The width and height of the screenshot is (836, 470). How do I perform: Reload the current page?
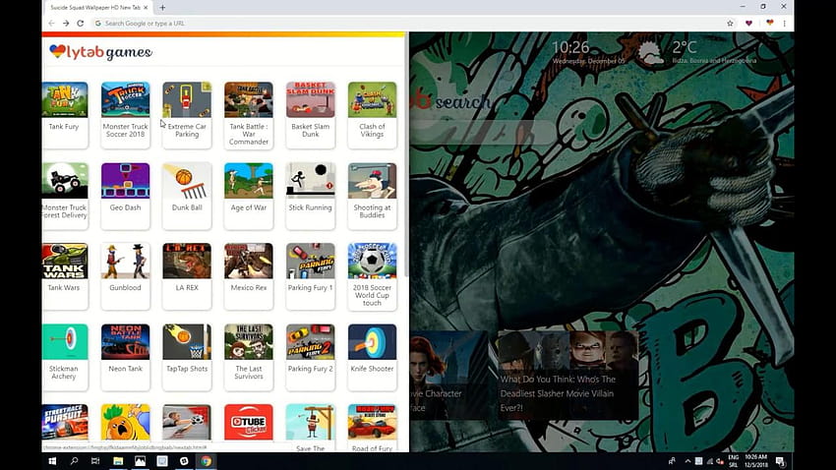pyautogui.click(x=80, y=23)
